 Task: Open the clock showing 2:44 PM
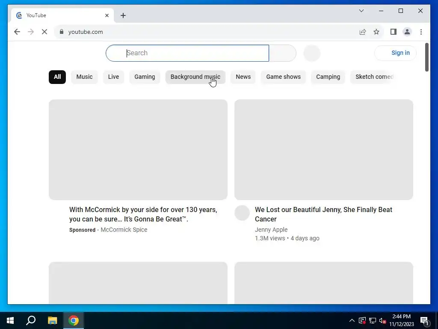[x=401, y=320]
